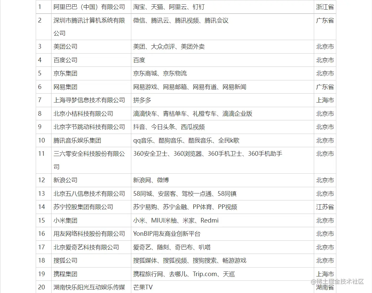Click the 北京小桔科技有限公司 cell

click(91, 114)
